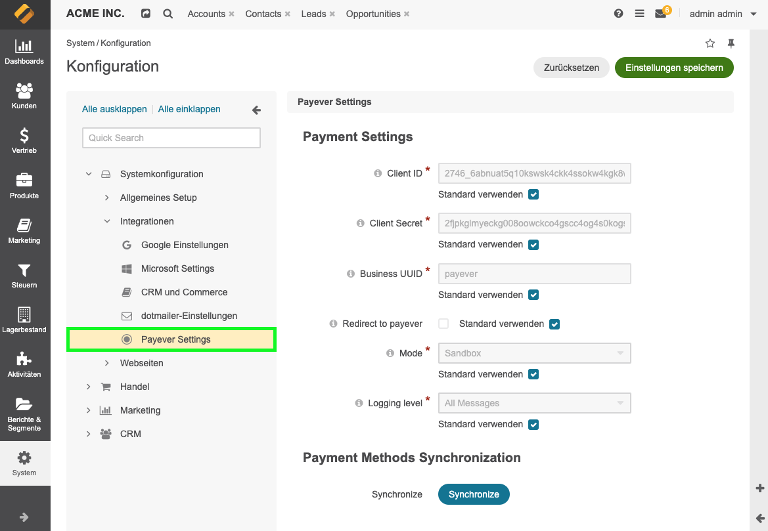This screenshot has width=768, height=531.
Task: Expand the Allgemeines Setup node
Action: click(x=107, y=198)
